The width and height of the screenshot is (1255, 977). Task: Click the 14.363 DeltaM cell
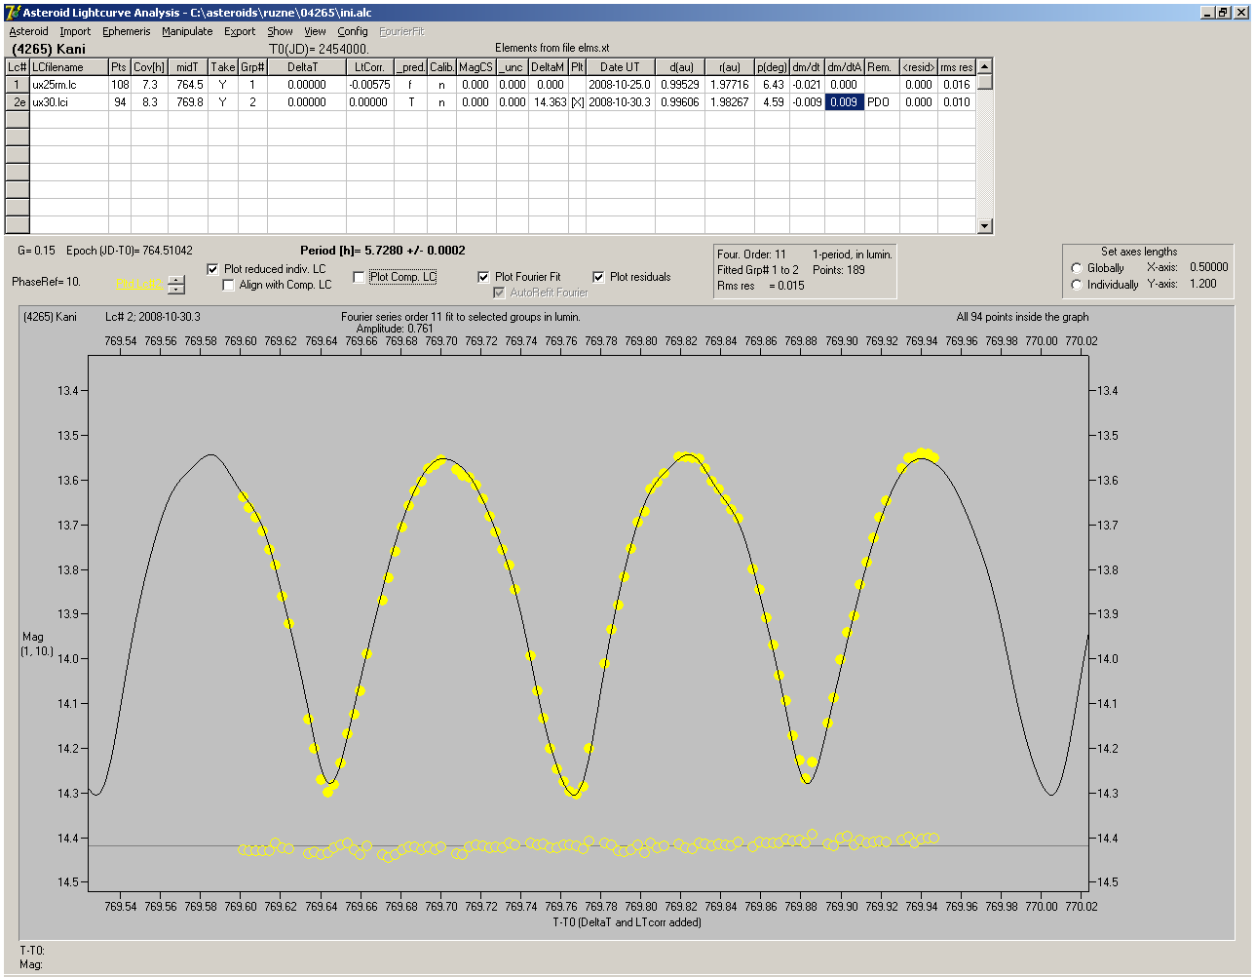point(550,101)
